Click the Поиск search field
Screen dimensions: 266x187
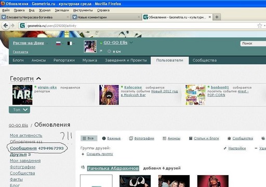coord(253,44)
